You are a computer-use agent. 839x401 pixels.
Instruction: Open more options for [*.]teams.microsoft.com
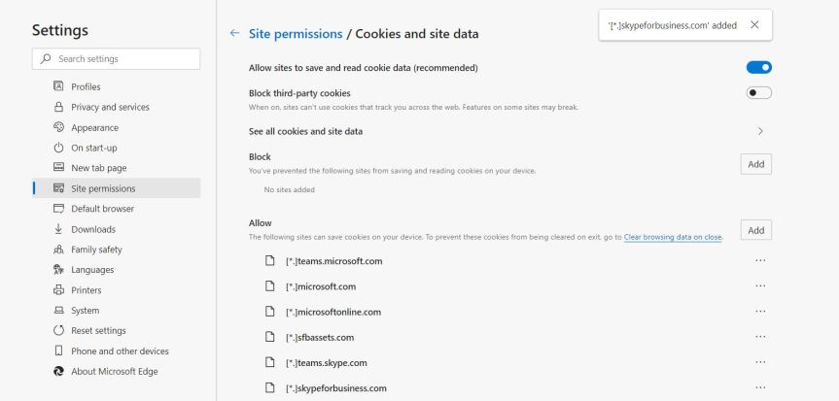[x=759, y=261]
